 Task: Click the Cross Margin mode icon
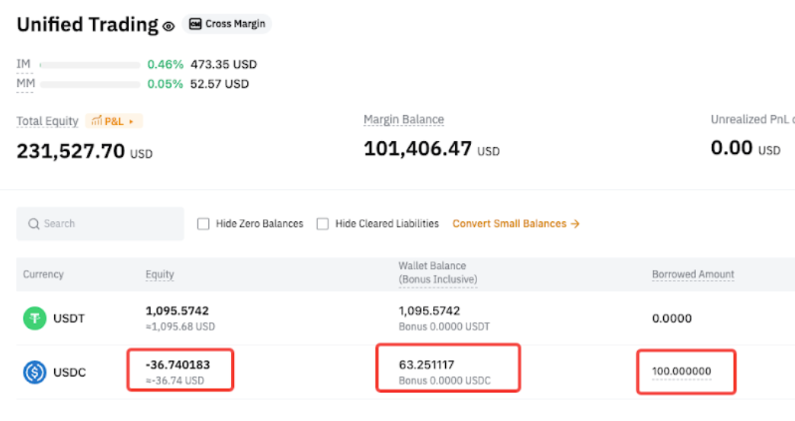tap(195, 24)
